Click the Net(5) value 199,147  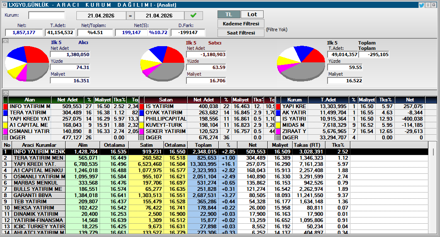tap(131, 32)
